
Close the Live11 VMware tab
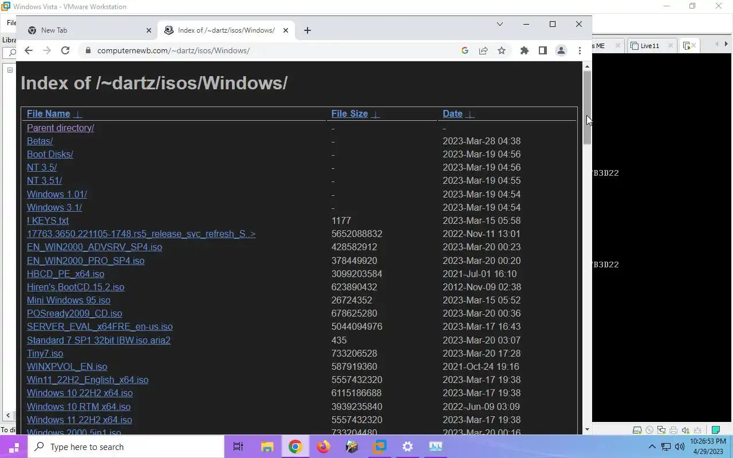point(670,46)
